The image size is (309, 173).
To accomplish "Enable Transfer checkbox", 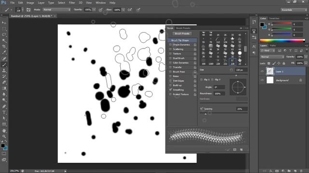I will pyautogui.click(x=170, y=67).
